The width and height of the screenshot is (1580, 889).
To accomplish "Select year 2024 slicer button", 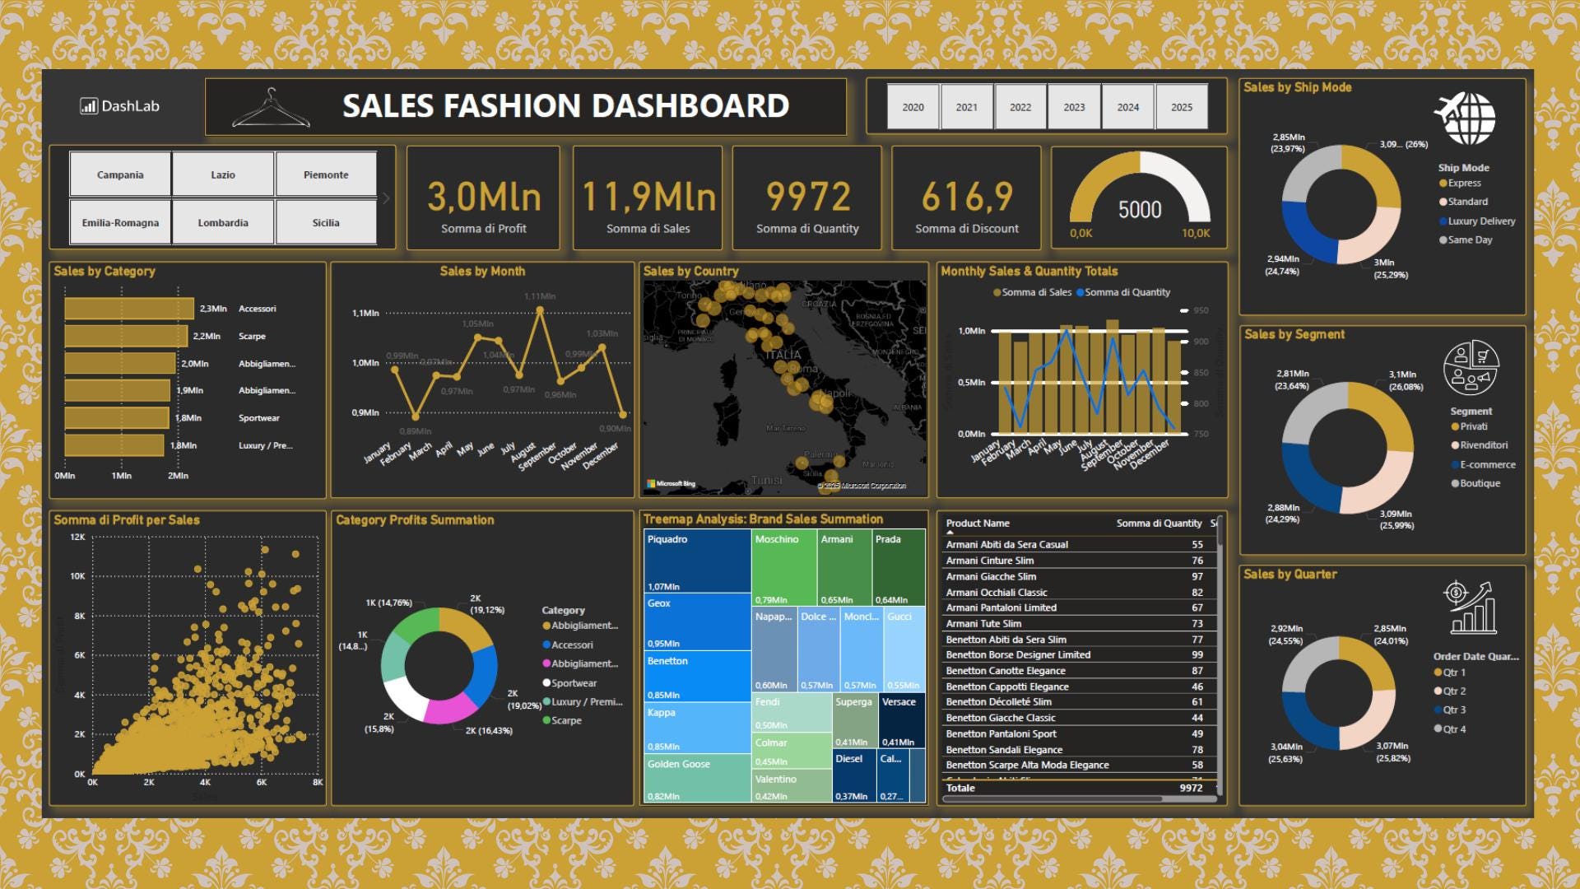I will coord(1128,107).
